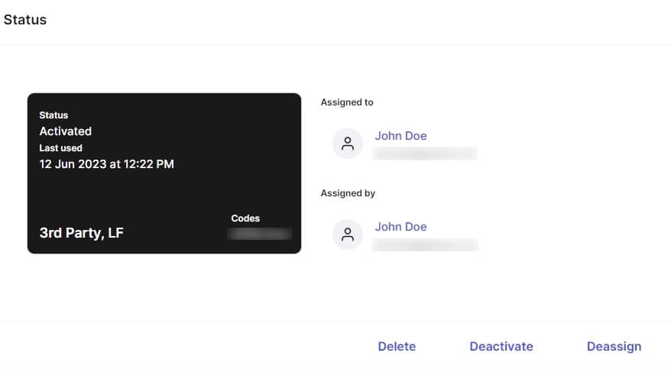Image resolution: width=671 pixels, height=369 pixels.
Task: Click blurred detail under Assigned by John Doe
Action: click(424, 244)
